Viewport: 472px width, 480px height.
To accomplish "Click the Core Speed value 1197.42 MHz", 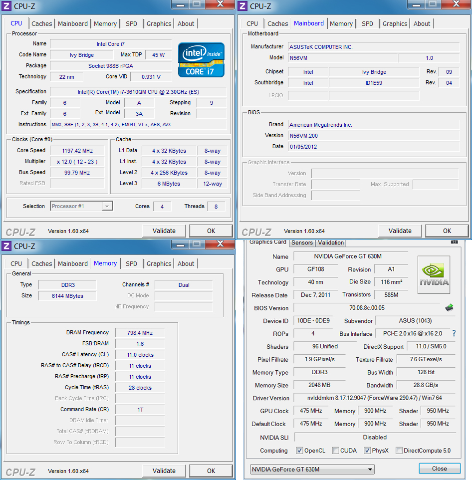I will [77, 151].
